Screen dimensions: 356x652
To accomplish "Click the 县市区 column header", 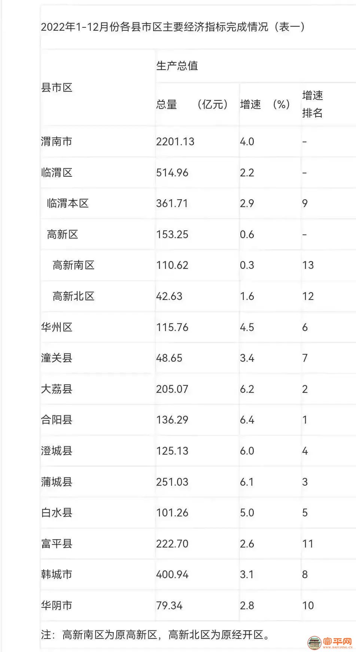I will (x=57, y=88).
